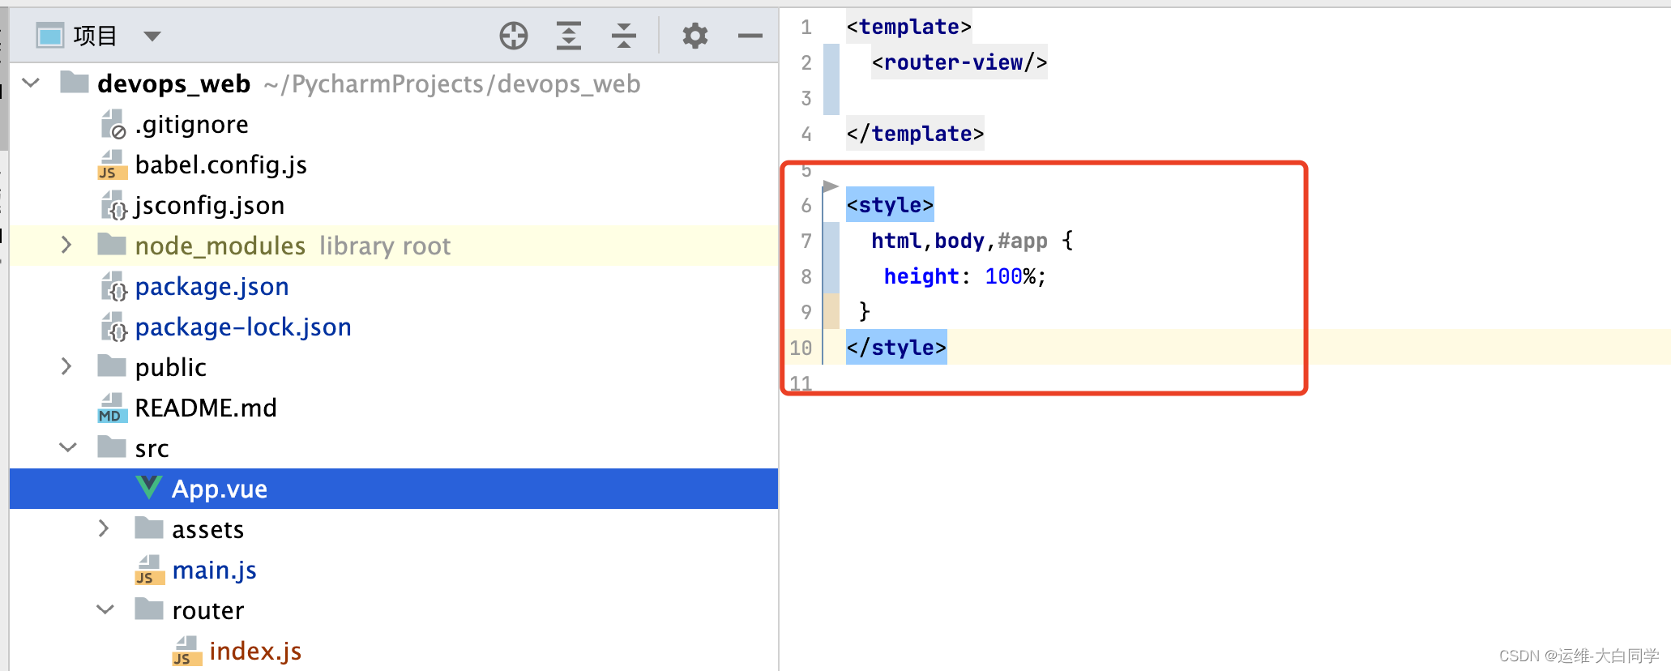Click the src folder icon

tap(112, 447)
